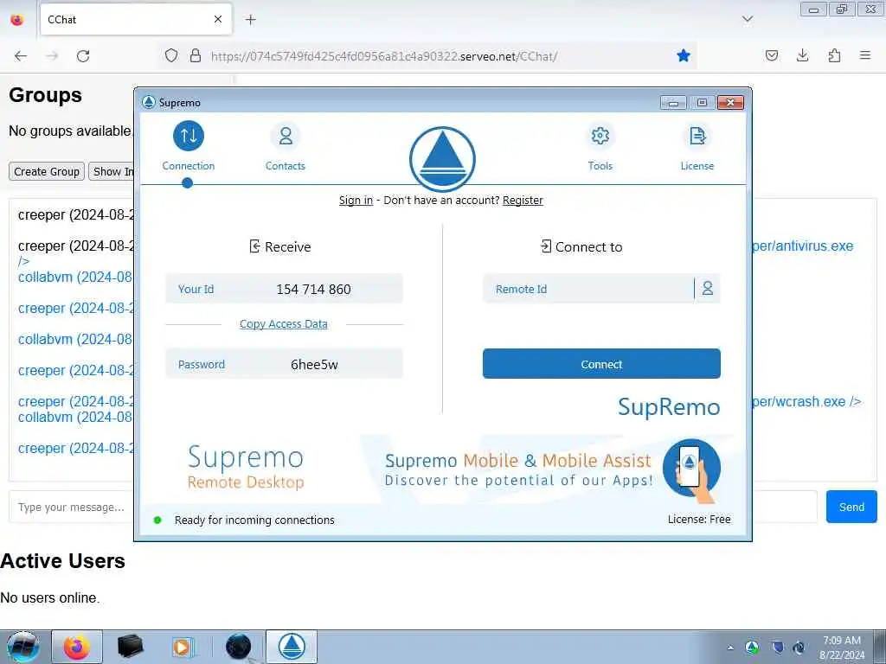Click the Your Id value 154 714 860
The image size is (886, 664).
point(313,289)
